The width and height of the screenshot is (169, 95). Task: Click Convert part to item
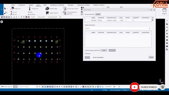click(71, 9)
